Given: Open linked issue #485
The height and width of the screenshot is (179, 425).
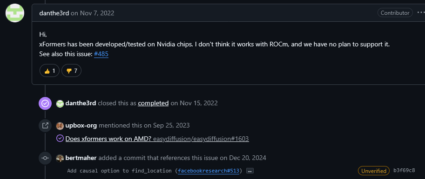Looking at the screenshot, I should tap(101, 54).
